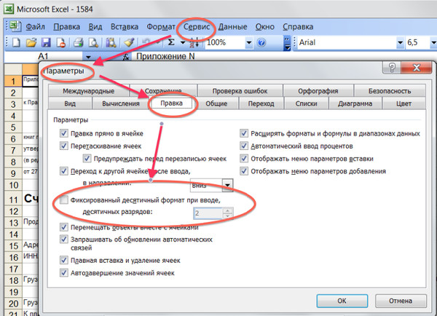This screenshot has height=316, width=437.
Task: Select row header 13 in the spreadsheet
Action: coord(13,223)
